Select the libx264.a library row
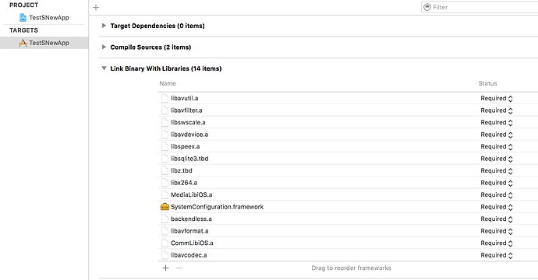The height and width of the screenshot is (280, 538). click(x=348, y=183)
